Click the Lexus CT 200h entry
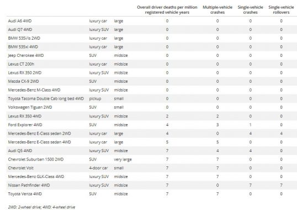Image resolution: width=297 pixels, height=210 pixels. coord(21,64)
